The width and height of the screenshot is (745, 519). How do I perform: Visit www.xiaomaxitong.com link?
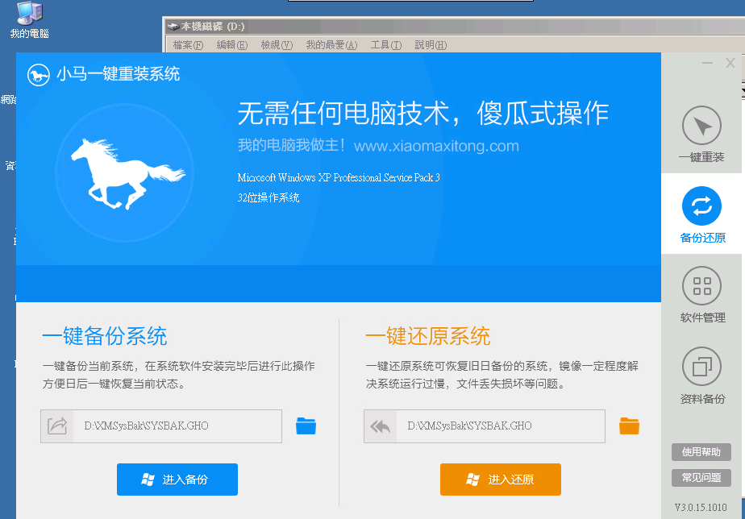point(436,146)
